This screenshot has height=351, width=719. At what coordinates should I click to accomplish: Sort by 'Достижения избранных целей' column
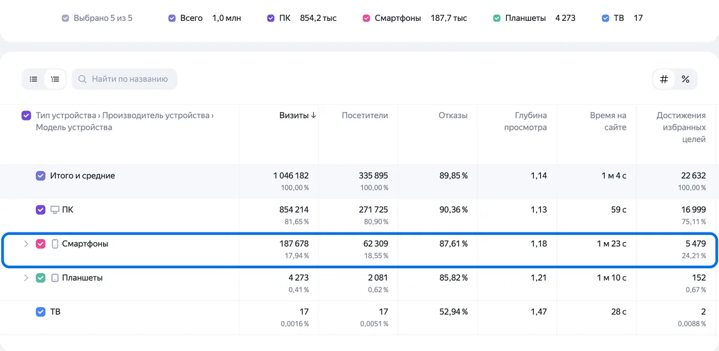point(681,127)
